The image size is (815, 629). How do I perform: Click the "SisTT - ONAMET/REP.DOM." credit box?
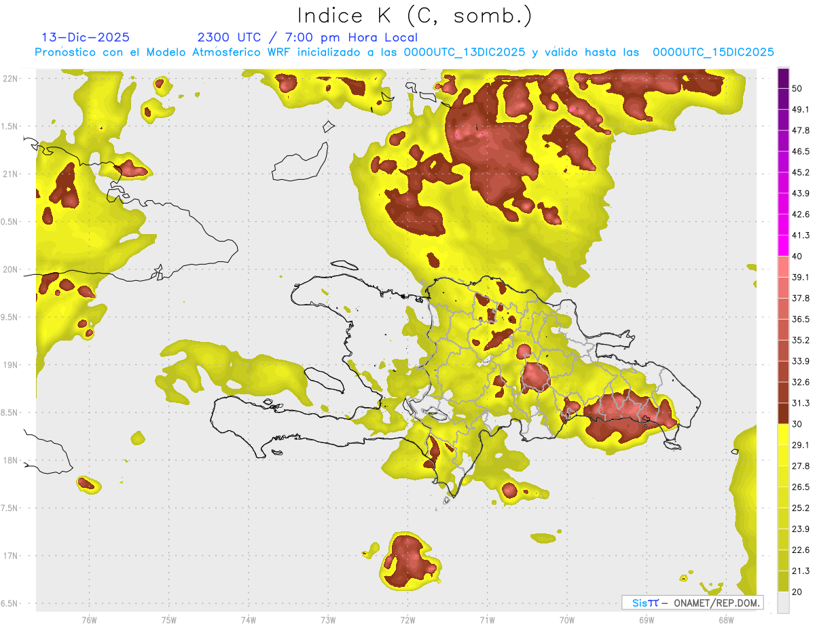click(x=692, y=603)
